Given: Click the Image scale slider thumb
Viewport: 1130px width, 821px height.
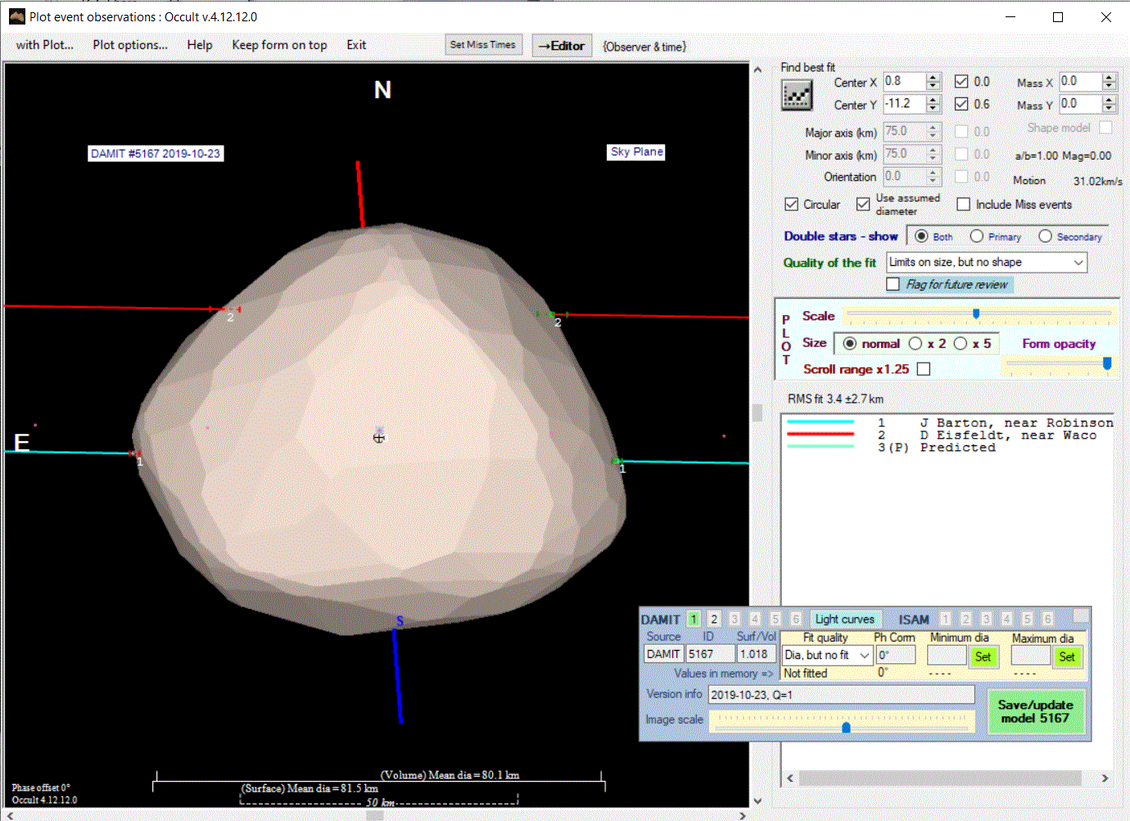Looking at the screenshot, I should point(846,727).
